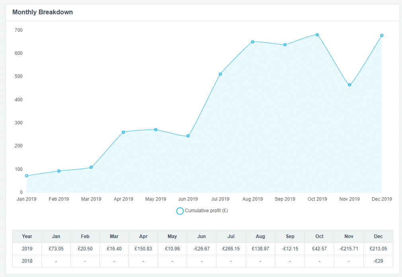The image size is (402, 277).
Task: Click the Aug 2019 data point
Action: point(252,42)
